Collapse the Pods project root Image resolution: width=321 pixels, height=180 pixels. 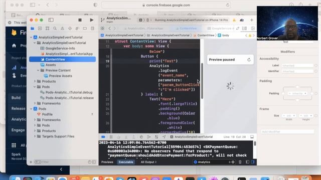pos(31,109)
